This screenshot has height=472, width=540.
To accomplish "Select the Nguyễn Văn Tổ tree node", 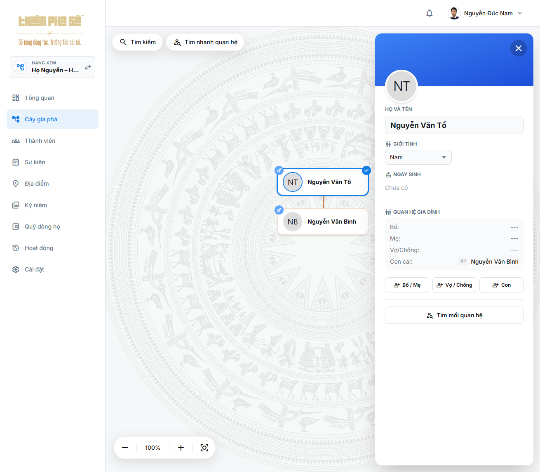I will click(323, 182).
